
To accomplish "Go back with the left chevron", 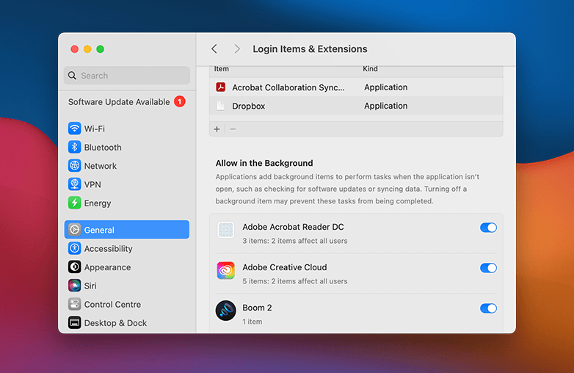I will [x=214, y=49].
